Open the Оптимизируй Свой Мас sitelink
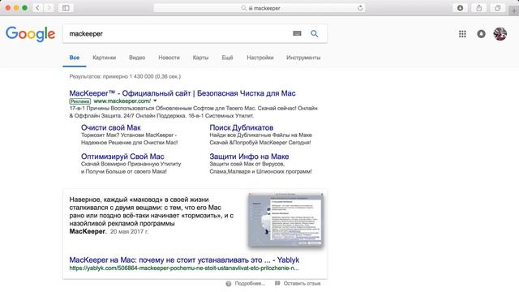Screen dimensions: 519x292 click(x=122, y=157)
